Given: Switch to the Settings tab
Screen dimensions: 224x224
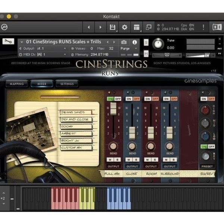Looking at the screenshot, I should [67, 84].
